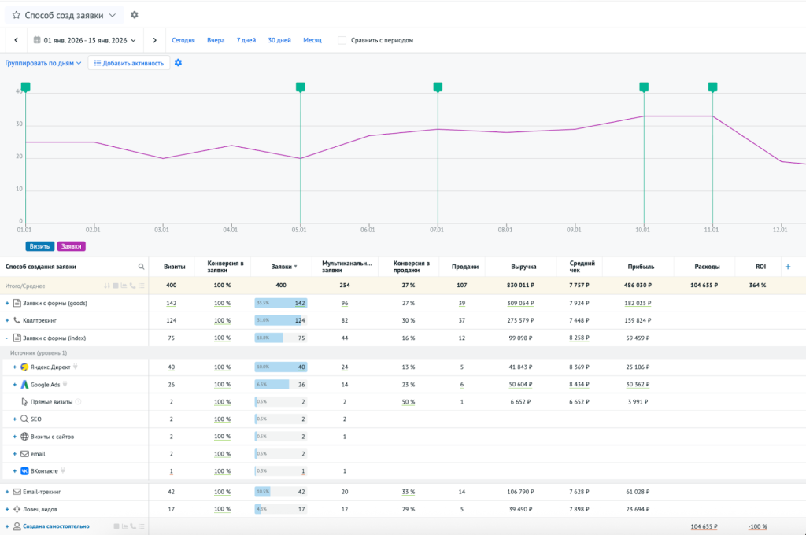Click the blue chart settings gear icon
The width and height of the screenshot is (806, 535).
178,63
